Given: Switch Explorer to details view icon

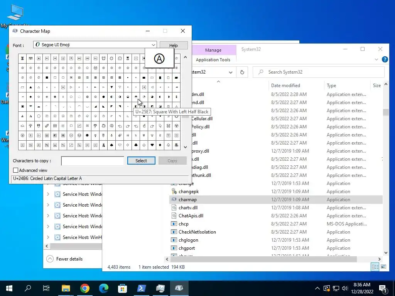Looking at the screenshot, I should pyautogui.click(x=375, y=267).
